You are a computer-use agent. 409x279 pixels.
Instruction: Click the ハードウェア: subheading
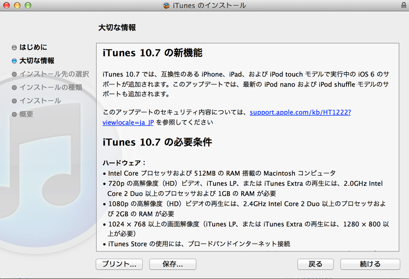pyautogui.click(x=124, y=163)
